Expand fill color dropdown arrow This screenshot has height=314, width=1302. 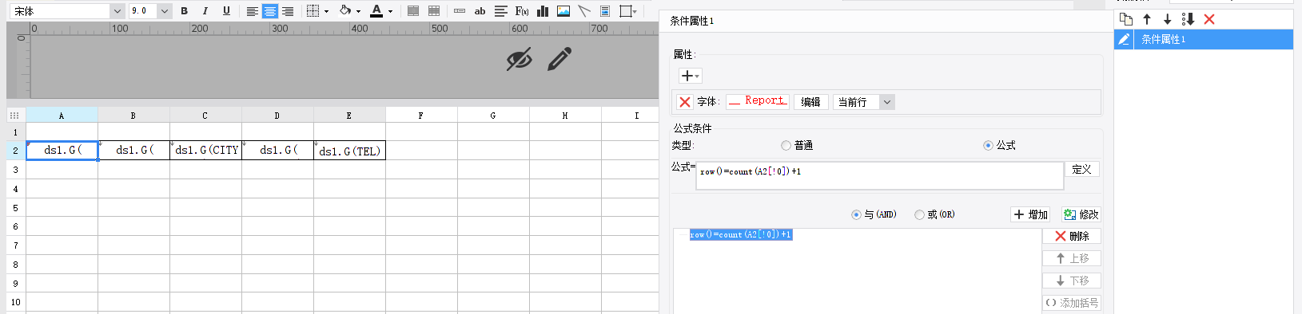[x=358, y=11]
